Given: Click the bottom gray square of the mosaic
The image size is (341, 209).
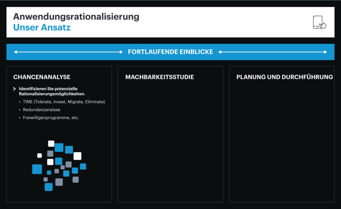Looking at the screenshot, I should point(59,182).
